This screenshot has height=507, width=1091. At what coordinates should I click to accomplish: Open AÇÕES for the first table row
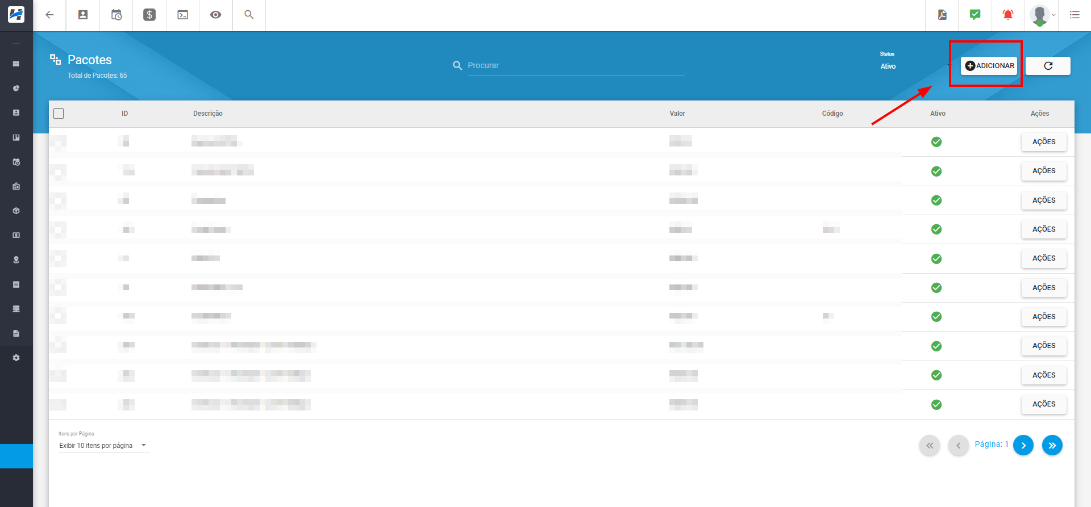pos(1044,142)
